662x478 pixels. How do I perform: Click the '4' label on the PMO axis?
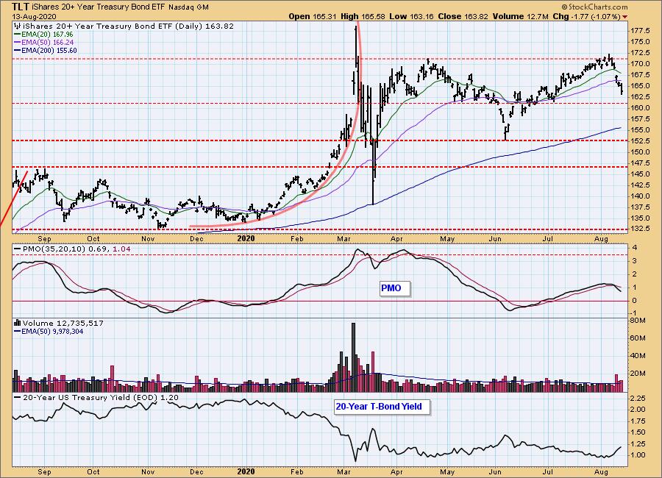click(634, 247)
